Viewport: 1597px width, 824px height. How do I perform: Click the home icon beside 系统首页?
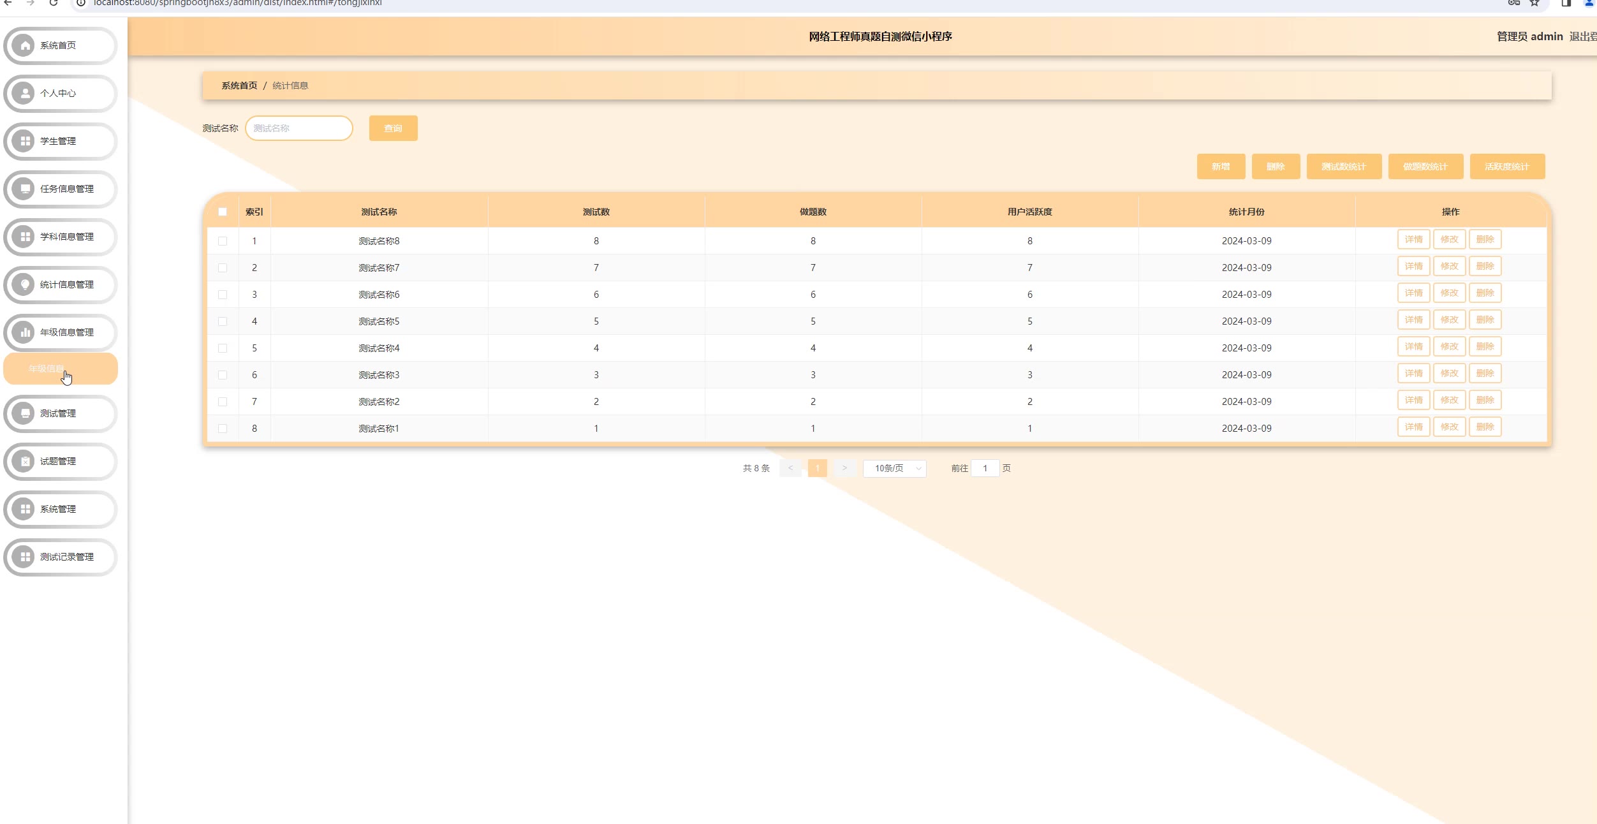pos(24,46)
